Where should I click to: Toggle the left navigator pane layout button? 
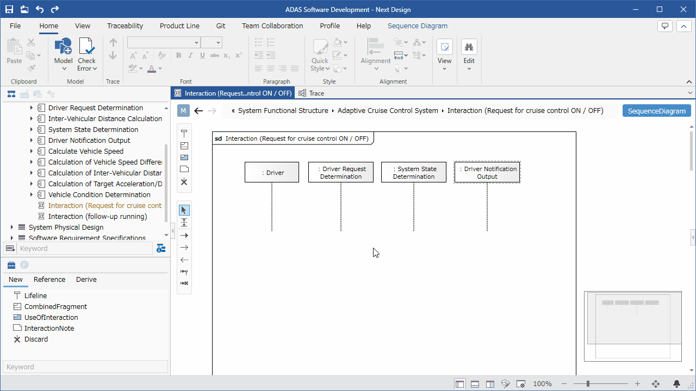pos(460,383)
